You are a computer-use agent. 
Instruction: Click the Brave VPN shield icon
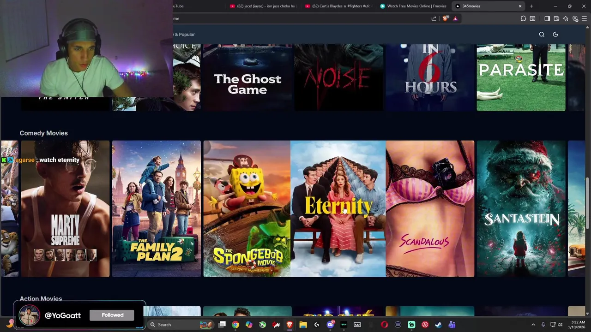(x=575, y=18)
